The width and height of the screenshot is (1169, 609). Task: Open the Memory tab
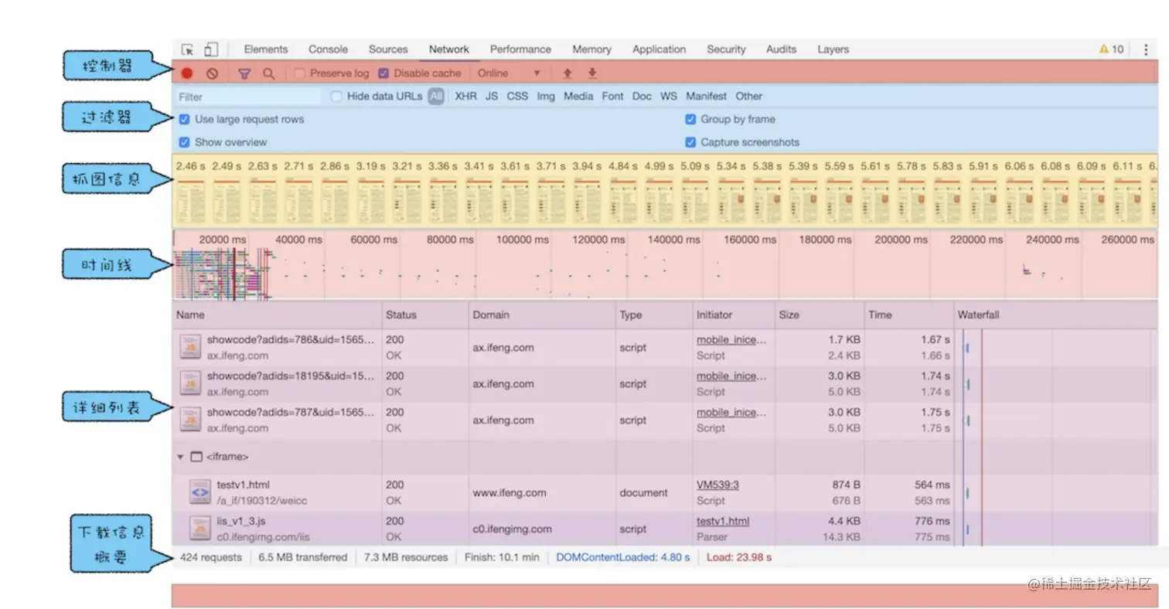coord(592,49)
